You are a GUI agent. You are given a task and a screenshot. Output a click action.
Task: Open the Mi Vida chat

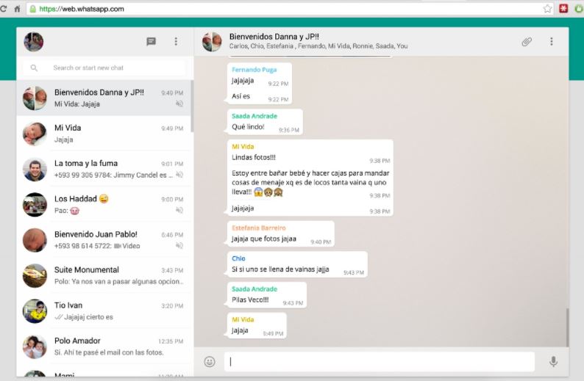103,133
